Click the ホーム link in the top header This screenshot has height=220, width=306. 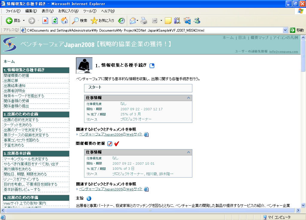point(228,38)
